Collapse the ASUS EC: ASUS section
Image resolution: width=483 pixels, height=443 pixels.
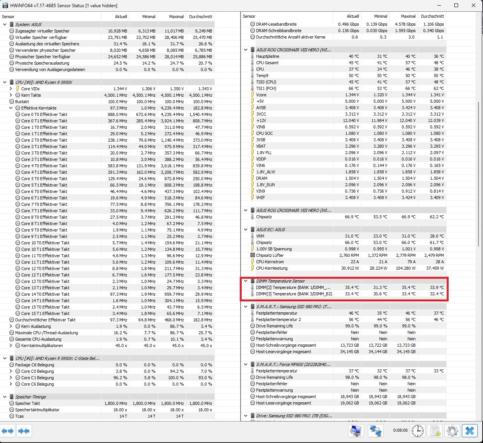(246, 230)
